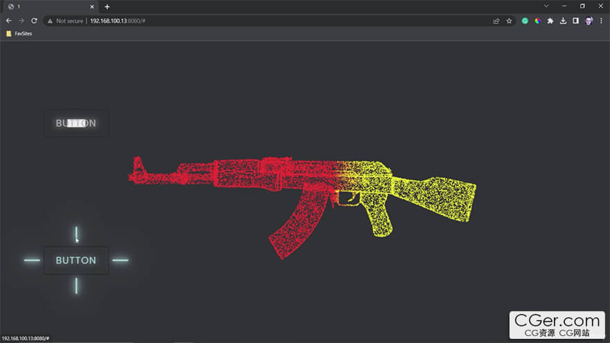Screen dimensions: 610x343
Task: Open the green Grammarly extension icon
Action: click(525, 21)
